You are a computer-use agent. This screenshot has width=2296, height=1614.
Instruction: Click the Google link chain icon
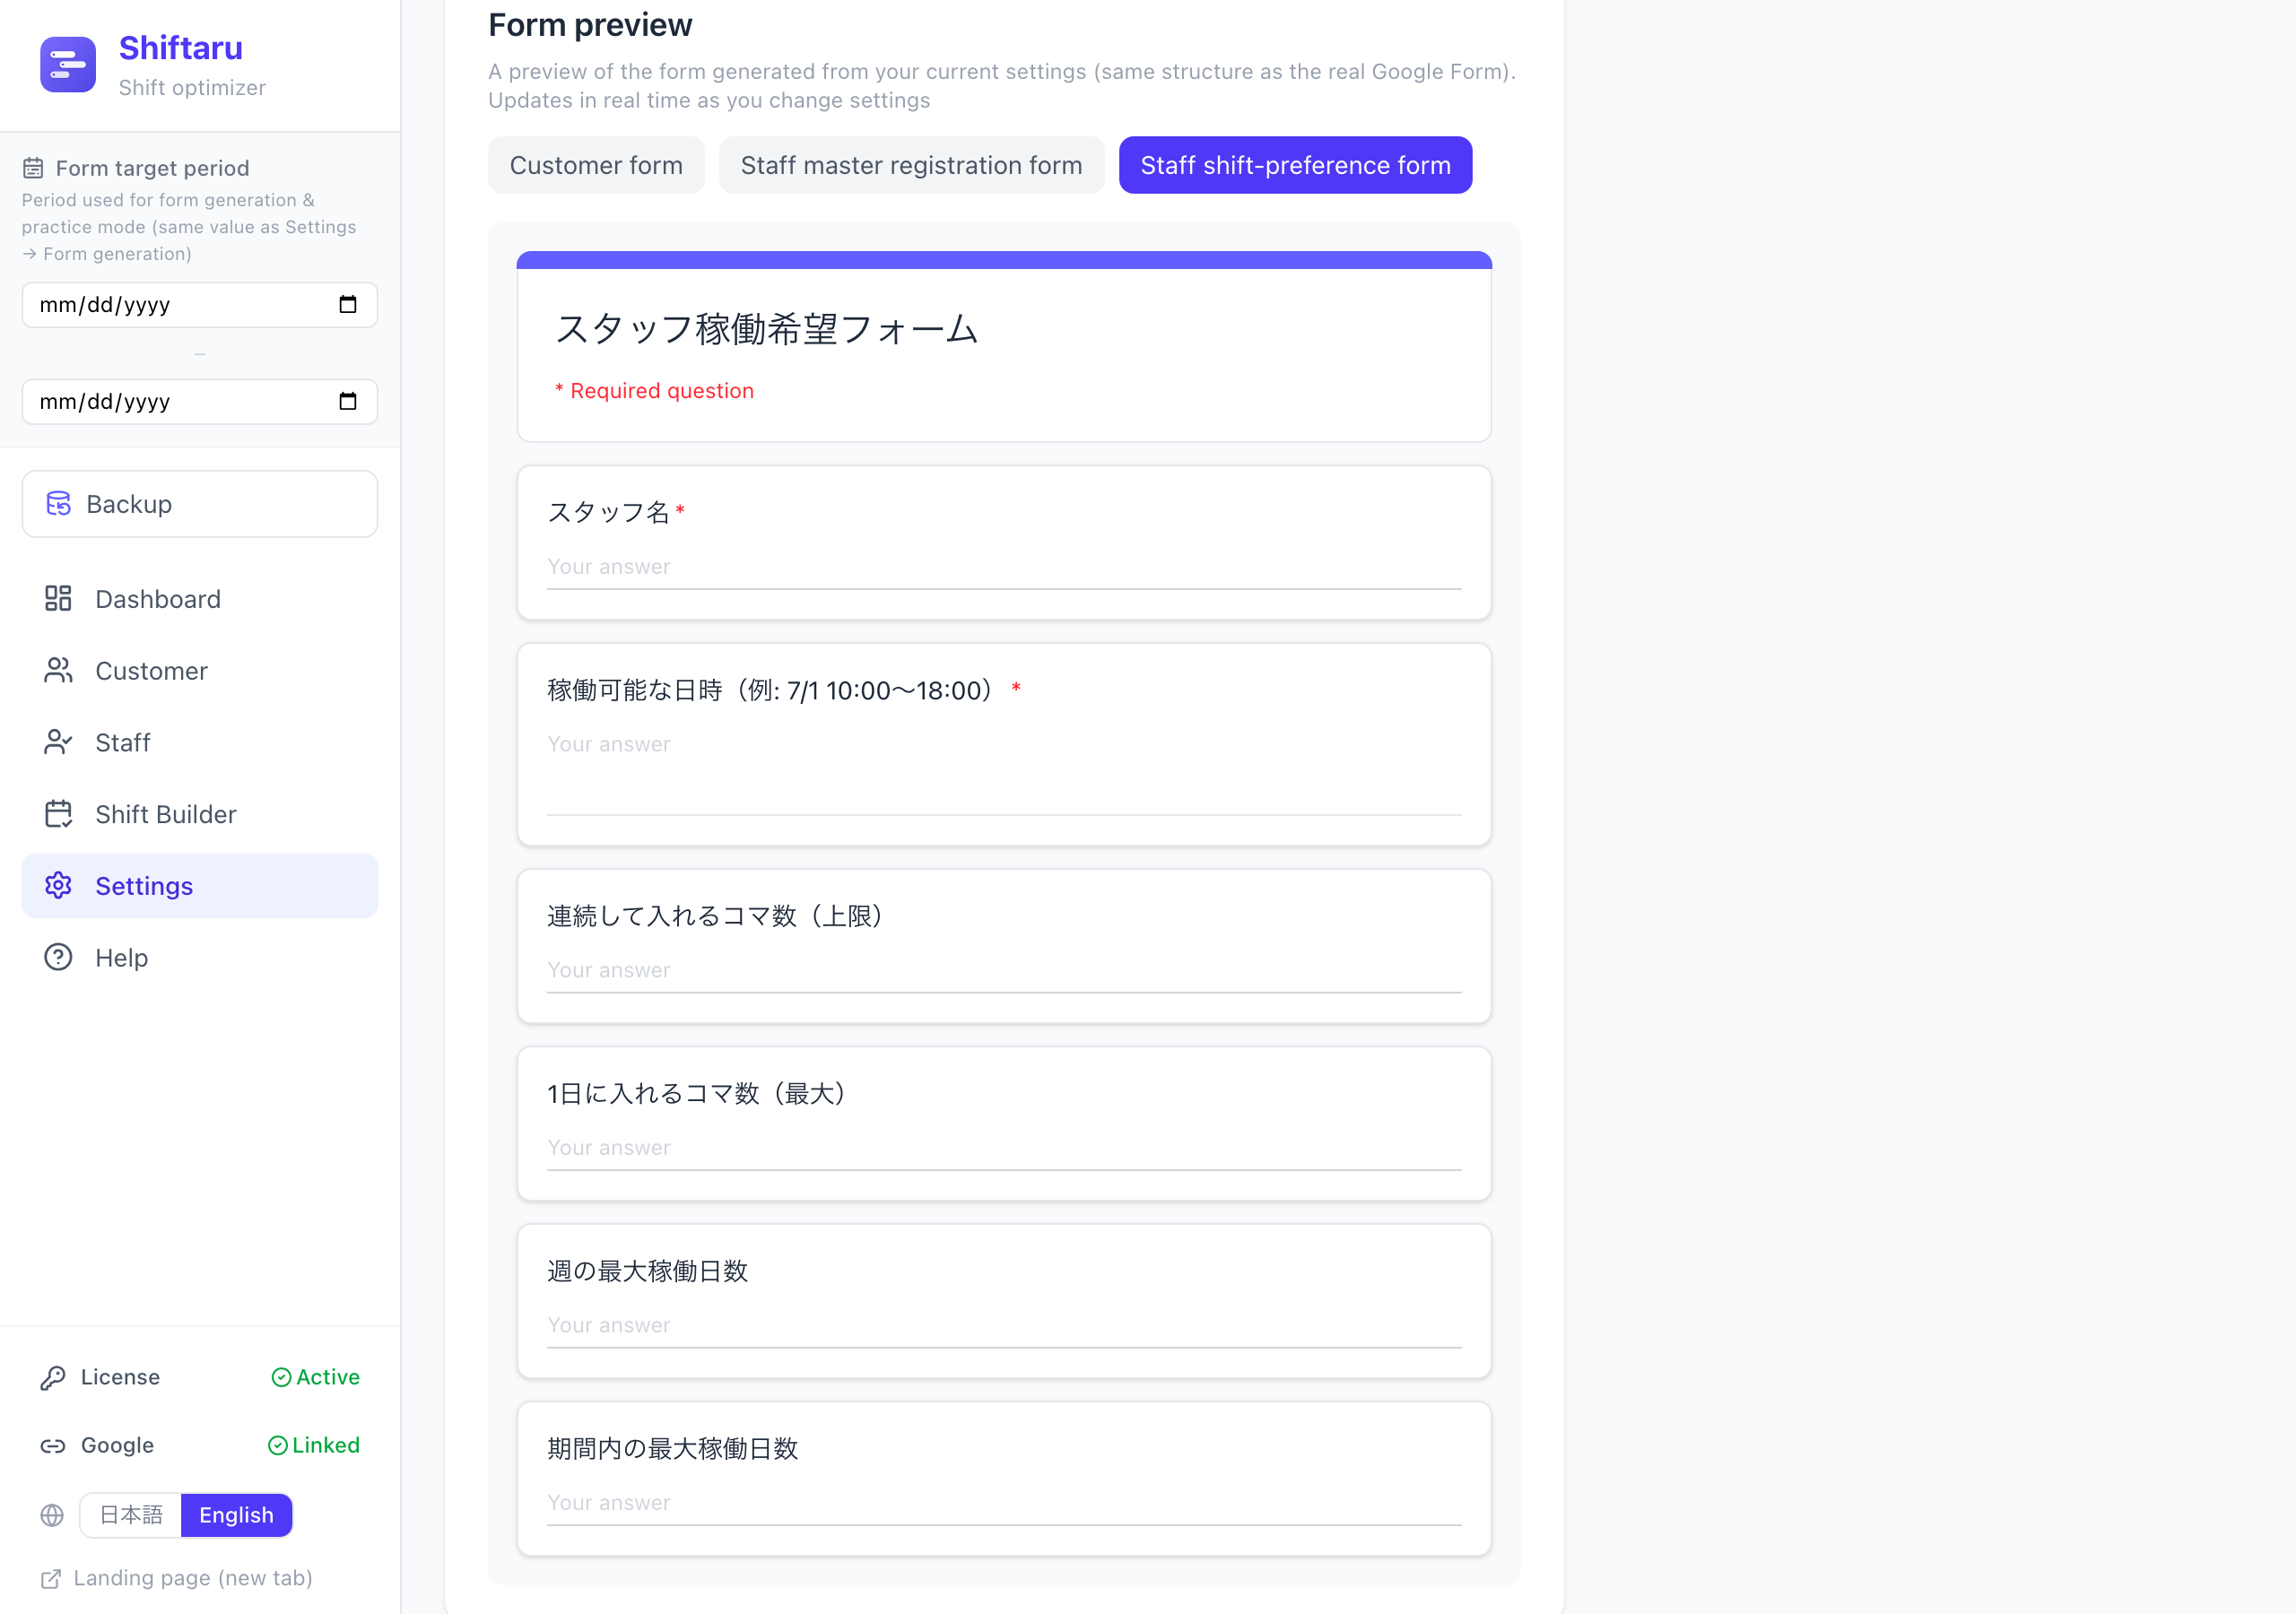tap(53, 1446)
